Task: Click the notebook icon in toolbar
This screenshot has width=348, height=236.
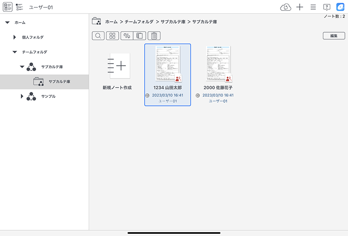Action: tap(140, 36)
